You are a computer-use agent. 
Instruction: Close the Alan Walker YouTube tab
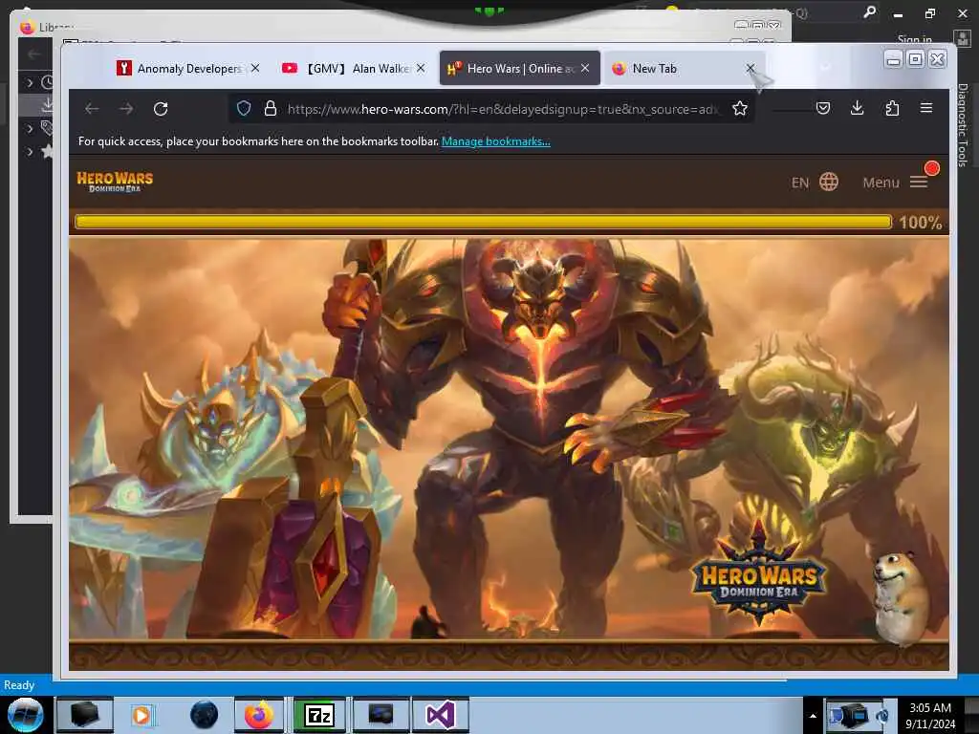pos(421,68)
